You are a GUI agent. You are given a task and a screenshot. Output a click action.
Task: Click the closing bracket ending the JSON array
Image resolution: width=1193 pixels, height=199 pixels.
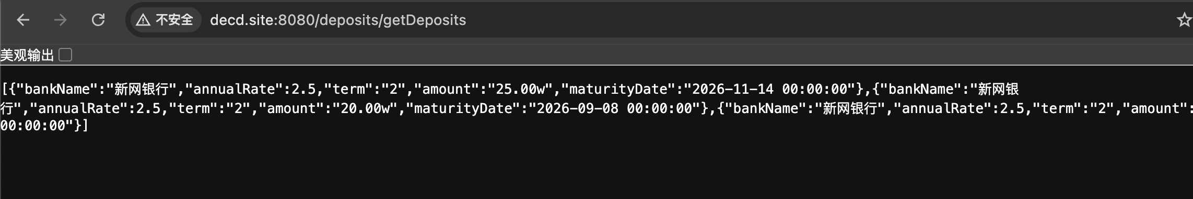click(x=85, y=126)
